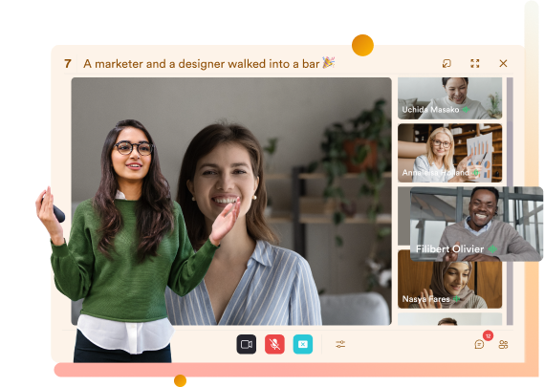544x387 pixels.
Task: Click the pop-out window icon
Action: (446, 63)
